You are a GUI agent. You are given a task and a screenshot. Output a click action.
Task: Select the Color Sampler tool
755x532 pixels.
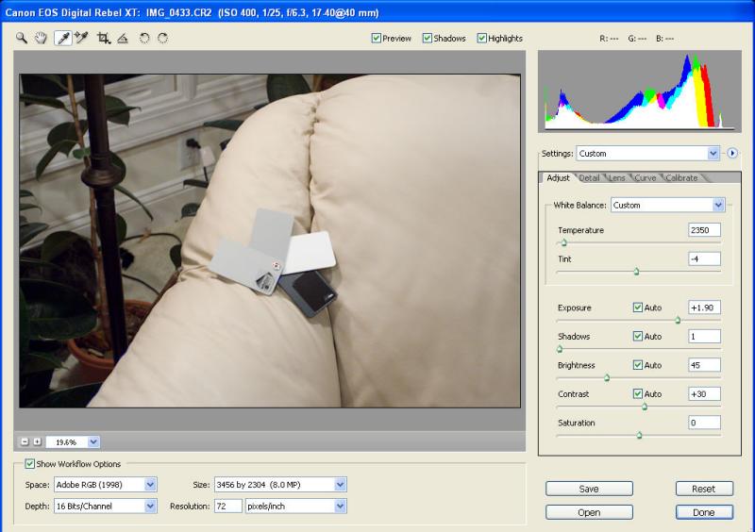[x=82, y=38]
